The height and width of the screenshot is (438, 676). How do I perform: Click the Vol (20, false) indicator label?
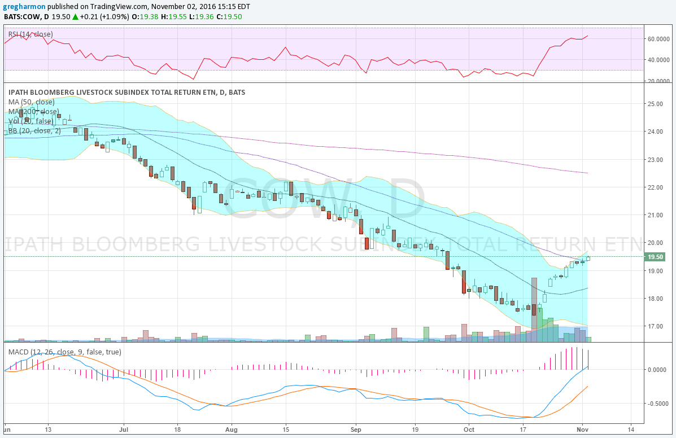pyautogui.click(x=30, y=121)
